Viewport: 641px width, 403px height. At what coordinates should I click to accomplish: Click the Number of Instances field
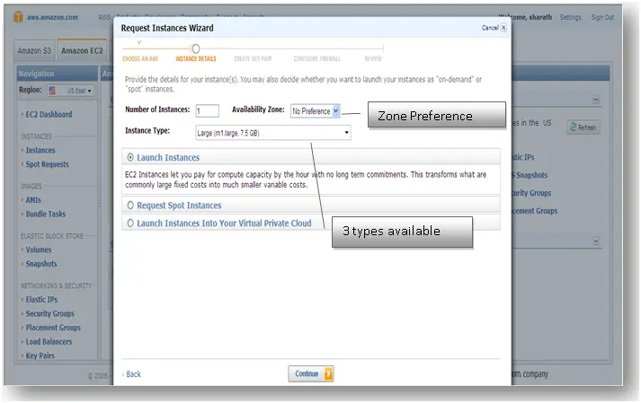point(208,110)
